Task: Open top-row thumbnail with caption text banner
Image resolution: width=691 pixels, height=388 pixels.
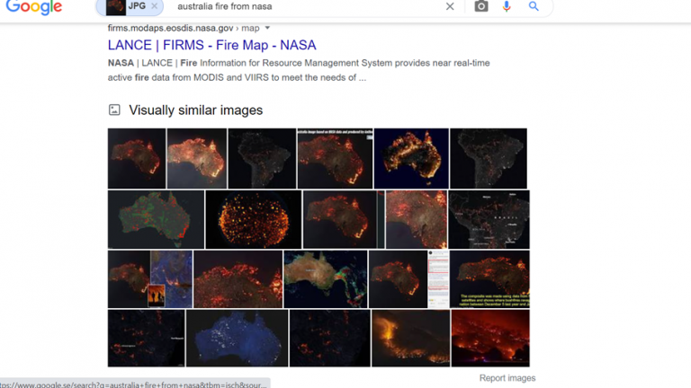Action: click(x=335, y=158)
